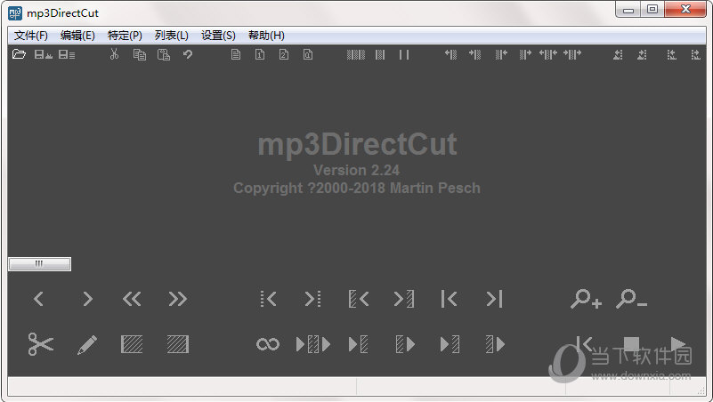Click play-triangle followed by hatched block, left bracket
713x402 pixels.
359,344
